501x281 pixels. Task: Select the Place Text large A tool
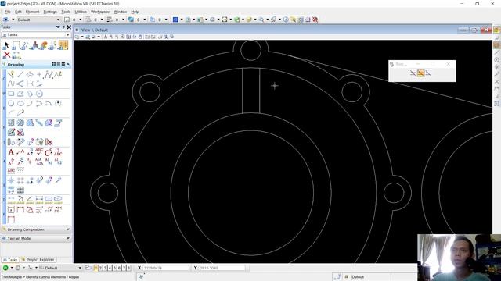point(11,152)
